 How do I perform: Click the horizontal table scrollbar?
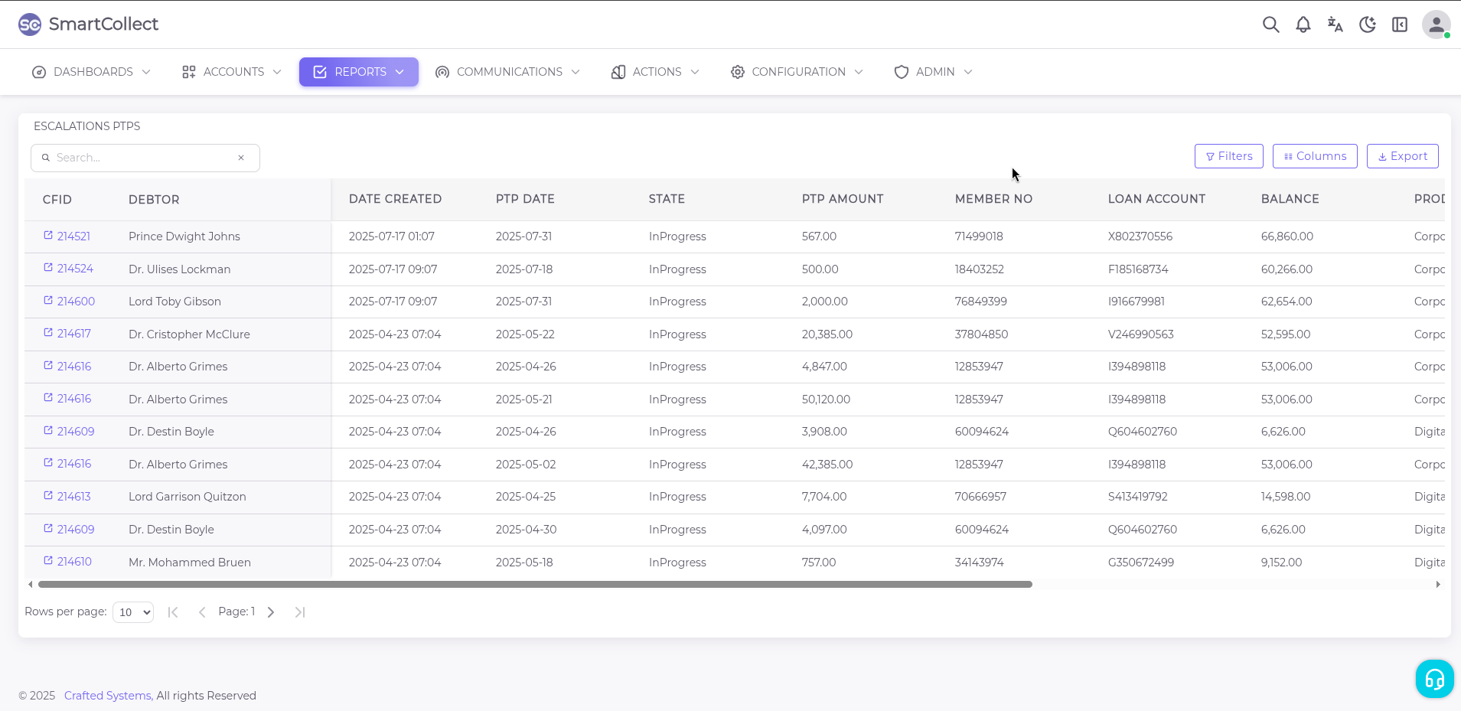coord(535,585)
